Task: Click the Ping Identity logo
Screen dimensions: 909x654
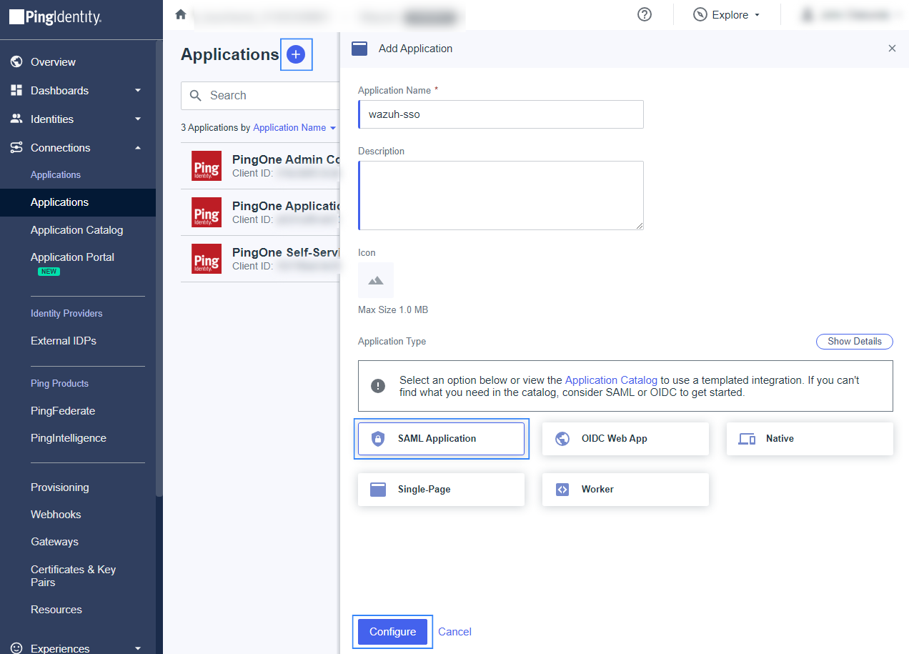Action: tap(56, 17)
